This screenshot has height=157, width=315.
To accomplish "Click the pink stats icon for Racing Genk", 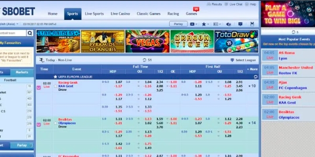I will [x=38, y=88].
